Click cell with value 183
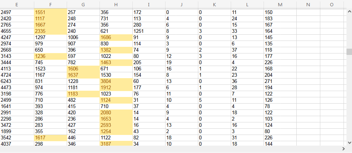The height and width of the screenshot is (153, 352). [280, 19]
